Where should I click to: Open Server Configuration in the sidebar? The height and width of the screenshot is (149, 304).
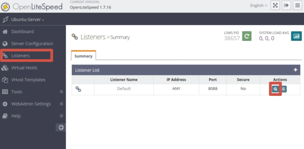click(x=32, y=44)
